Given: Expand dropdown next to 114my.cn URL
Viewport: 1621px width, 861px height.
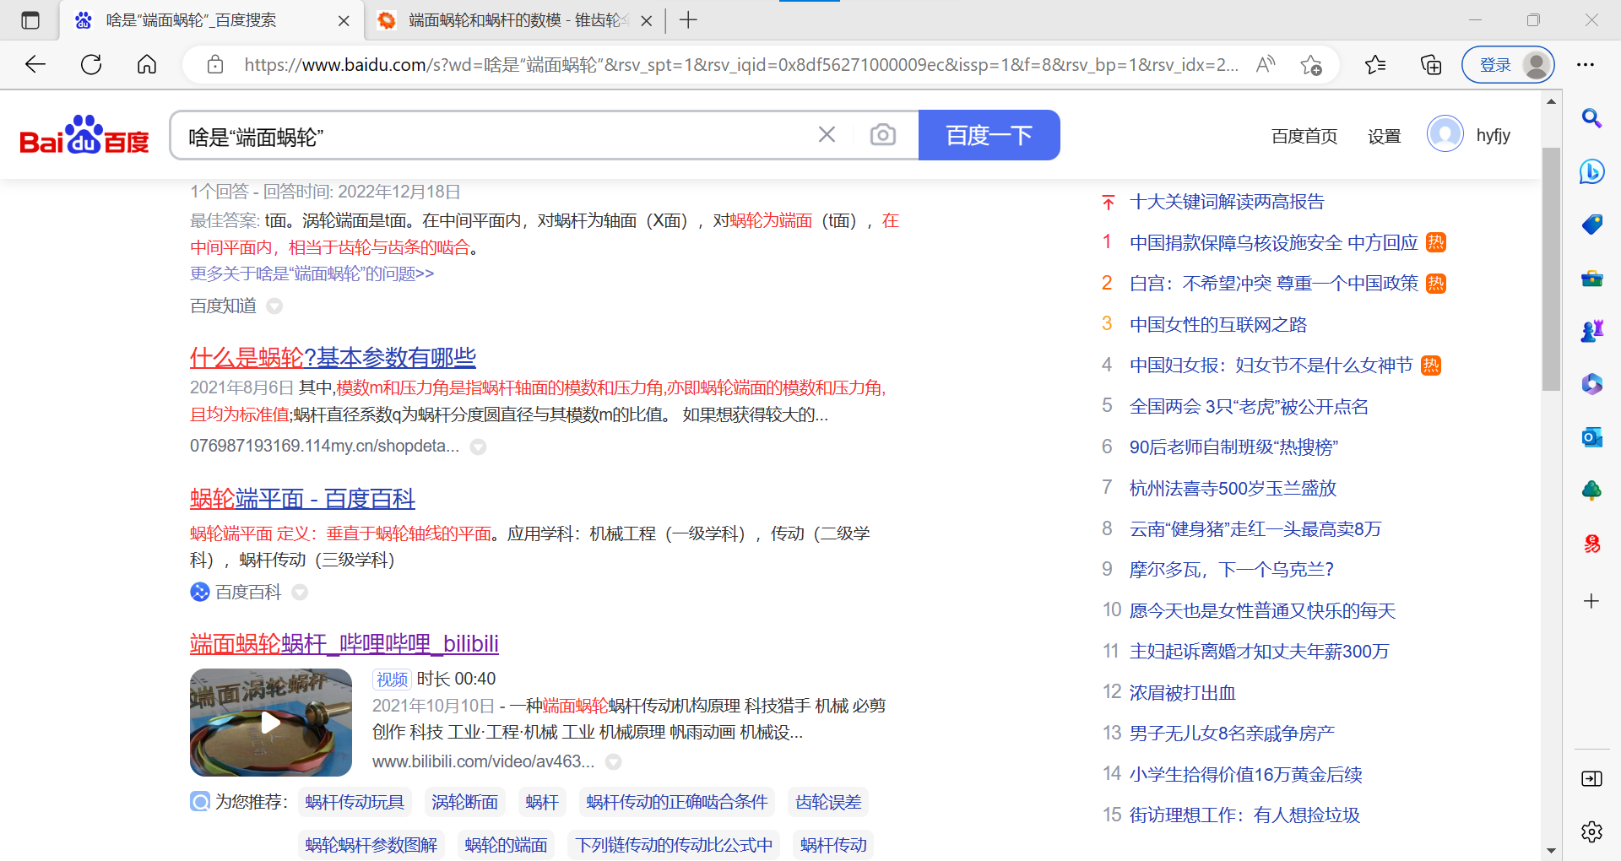Looking at the screenshot, I should click(478, 447).
